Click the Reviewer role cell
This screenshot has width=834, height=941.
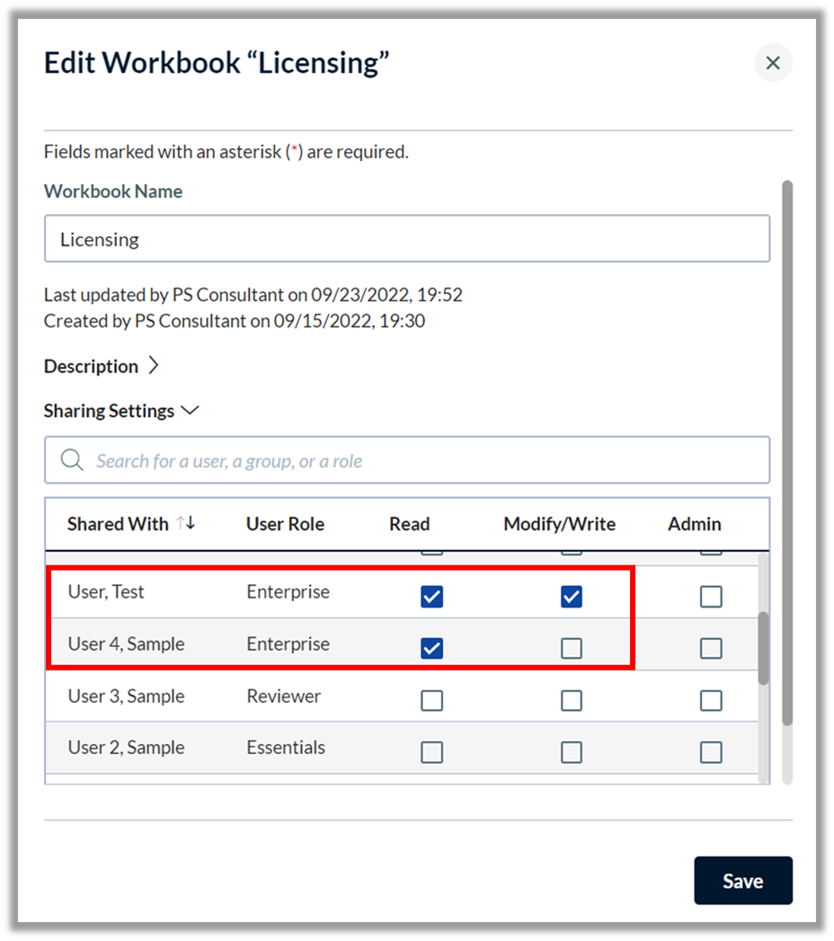point(284,697)
